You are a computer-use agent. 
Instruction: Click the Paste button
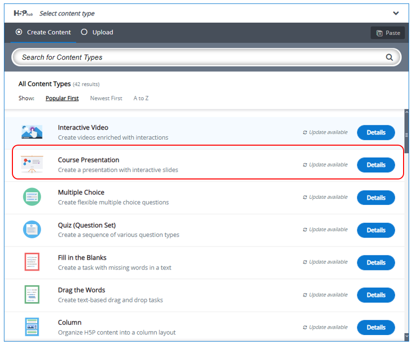388,33
